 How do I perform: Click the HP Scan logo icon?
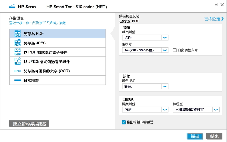pyautogui.click(x=12, y=6)
